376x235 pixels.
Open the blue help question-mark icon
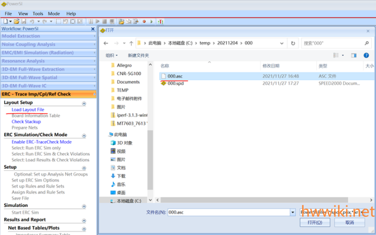(366, 55)
